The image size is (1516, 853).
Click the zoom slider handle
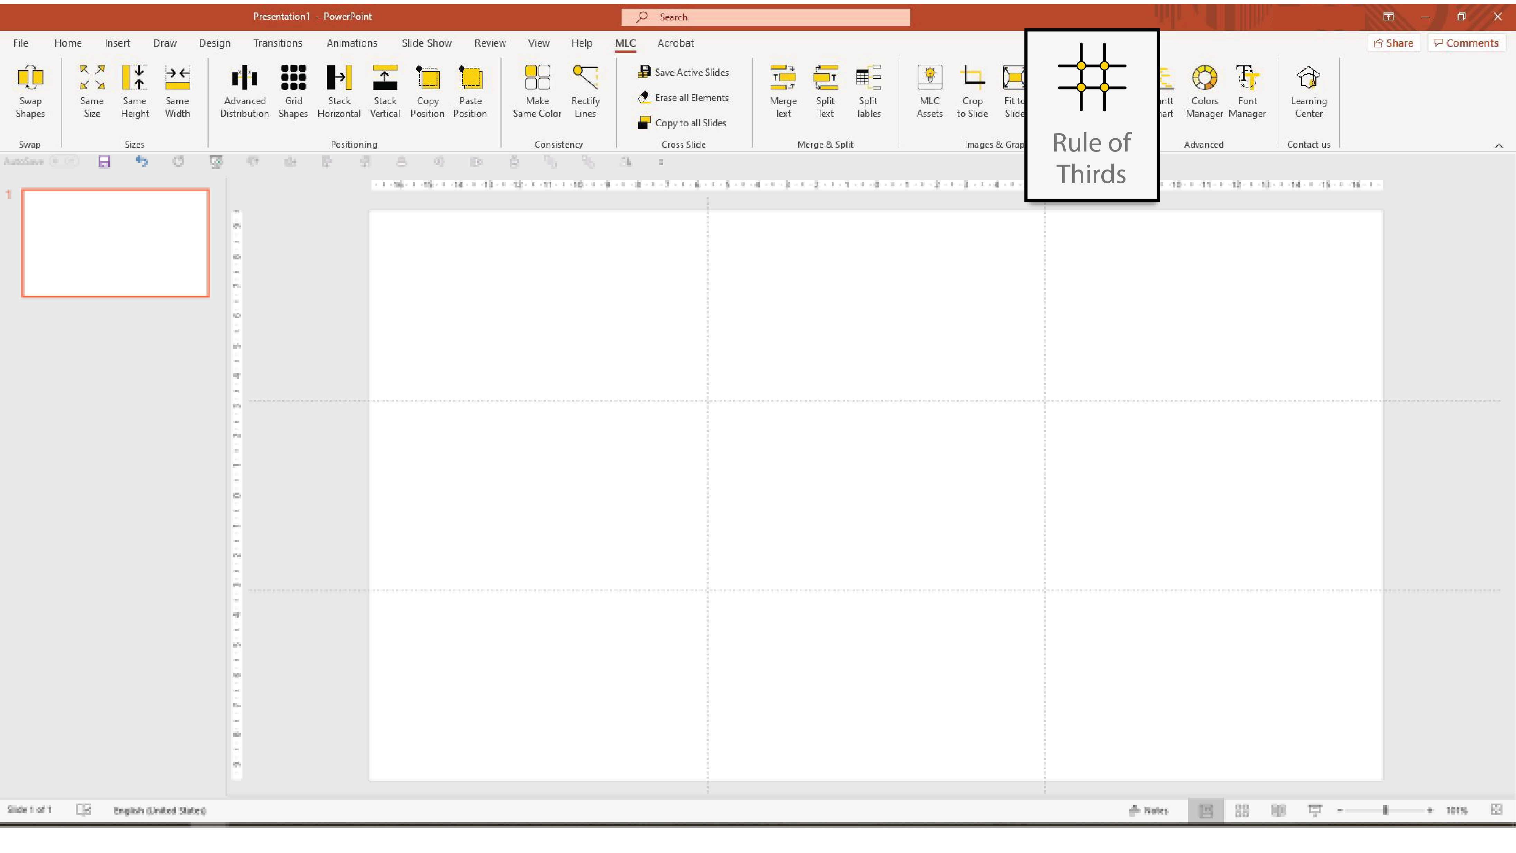click(1385, 810)
